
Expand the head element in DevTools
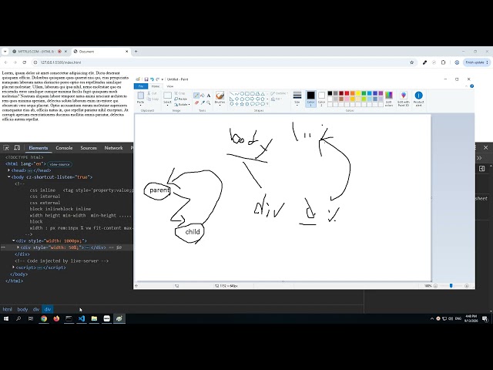pyautogui.click(x=9, y=170)
